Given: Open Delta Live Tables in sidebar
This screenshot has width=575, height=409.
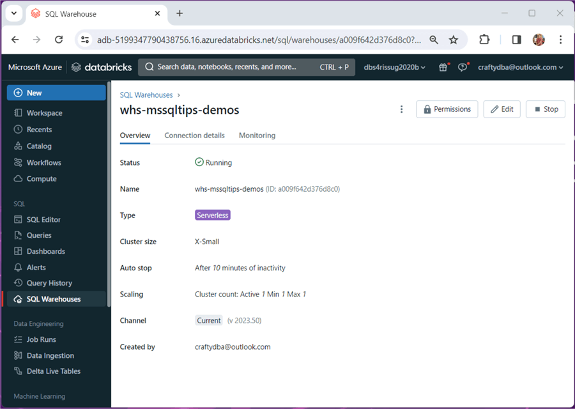Looking at the screenshot, I should click(x=53, y=371).
